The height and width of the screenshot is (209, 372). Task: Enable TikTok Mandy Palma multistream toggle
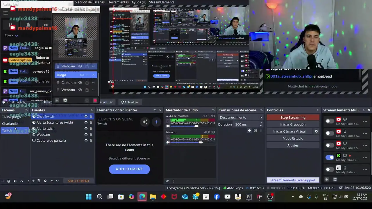pyautogui.click(x=330, y=170)
